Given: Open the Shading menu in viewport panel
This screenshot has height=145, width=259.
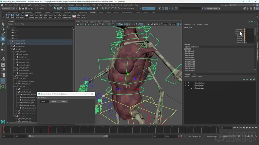Looking at the screenshot, I should [x=85, y=22].
